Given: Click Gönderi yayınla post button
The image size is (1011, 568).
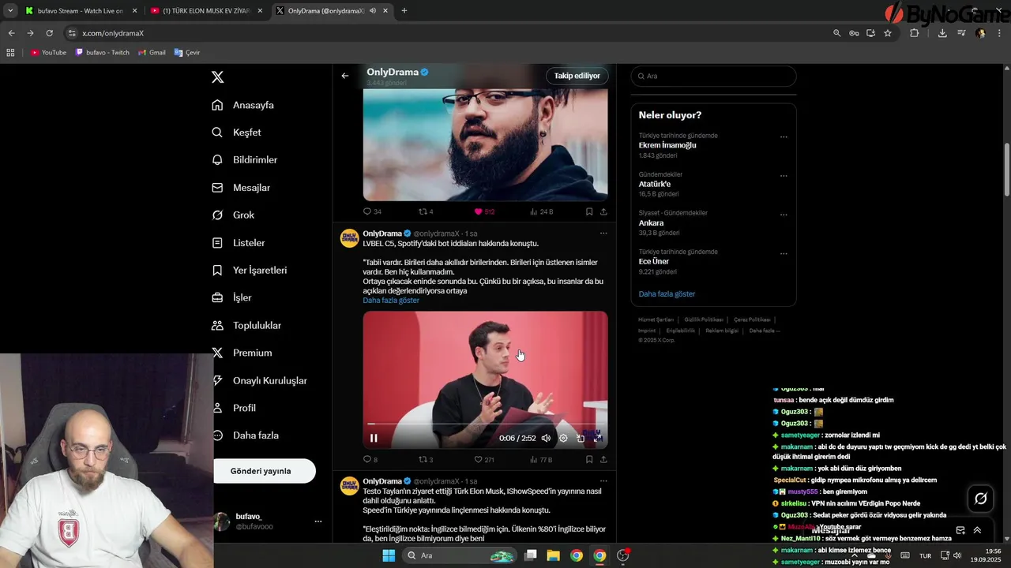Looking at the screenshot, I should pyautogui.click(x=261, y=471).
